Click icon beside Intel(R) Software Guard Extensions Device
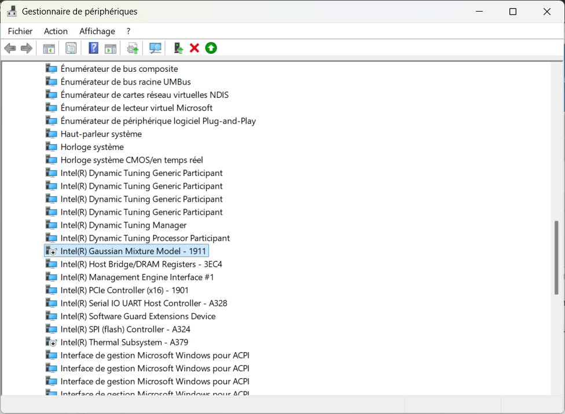The width and height of the screenshot is (565, 414). [x=51, y=316]
